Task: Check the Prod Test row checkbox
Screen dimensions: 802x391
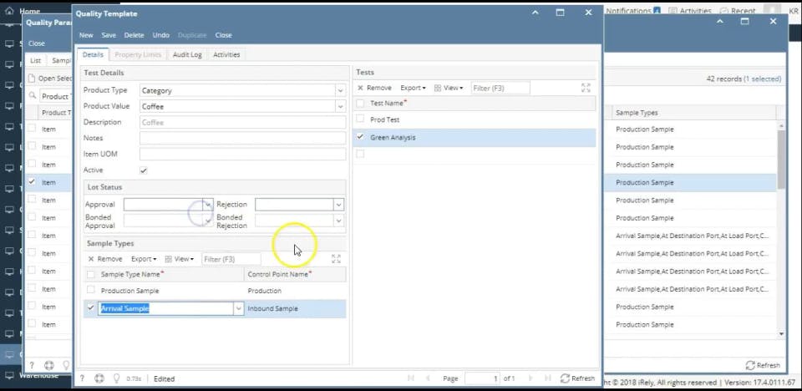Action: coord(360,119)
